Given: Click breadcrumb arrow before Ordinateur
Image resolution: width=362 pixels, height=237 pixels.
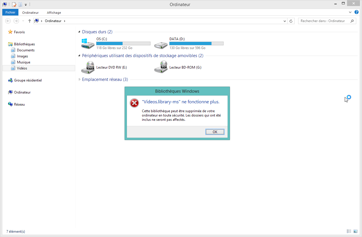Looking at the screenshot, I should pos(42,21).
